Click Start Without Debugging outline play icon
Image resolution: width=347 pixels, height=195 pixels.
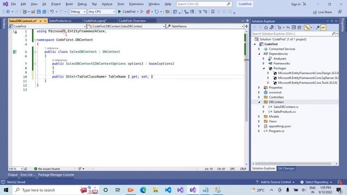click(142, 11)
